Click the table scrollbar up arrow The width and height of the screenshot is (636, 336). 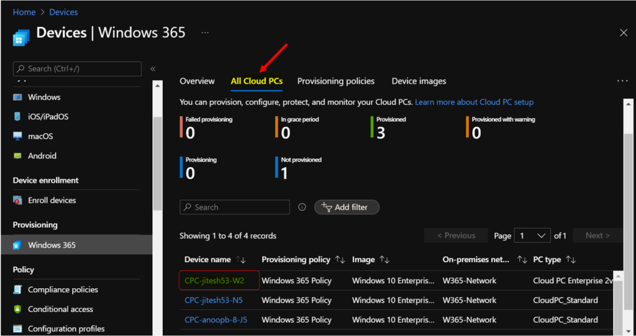point(618,276)
